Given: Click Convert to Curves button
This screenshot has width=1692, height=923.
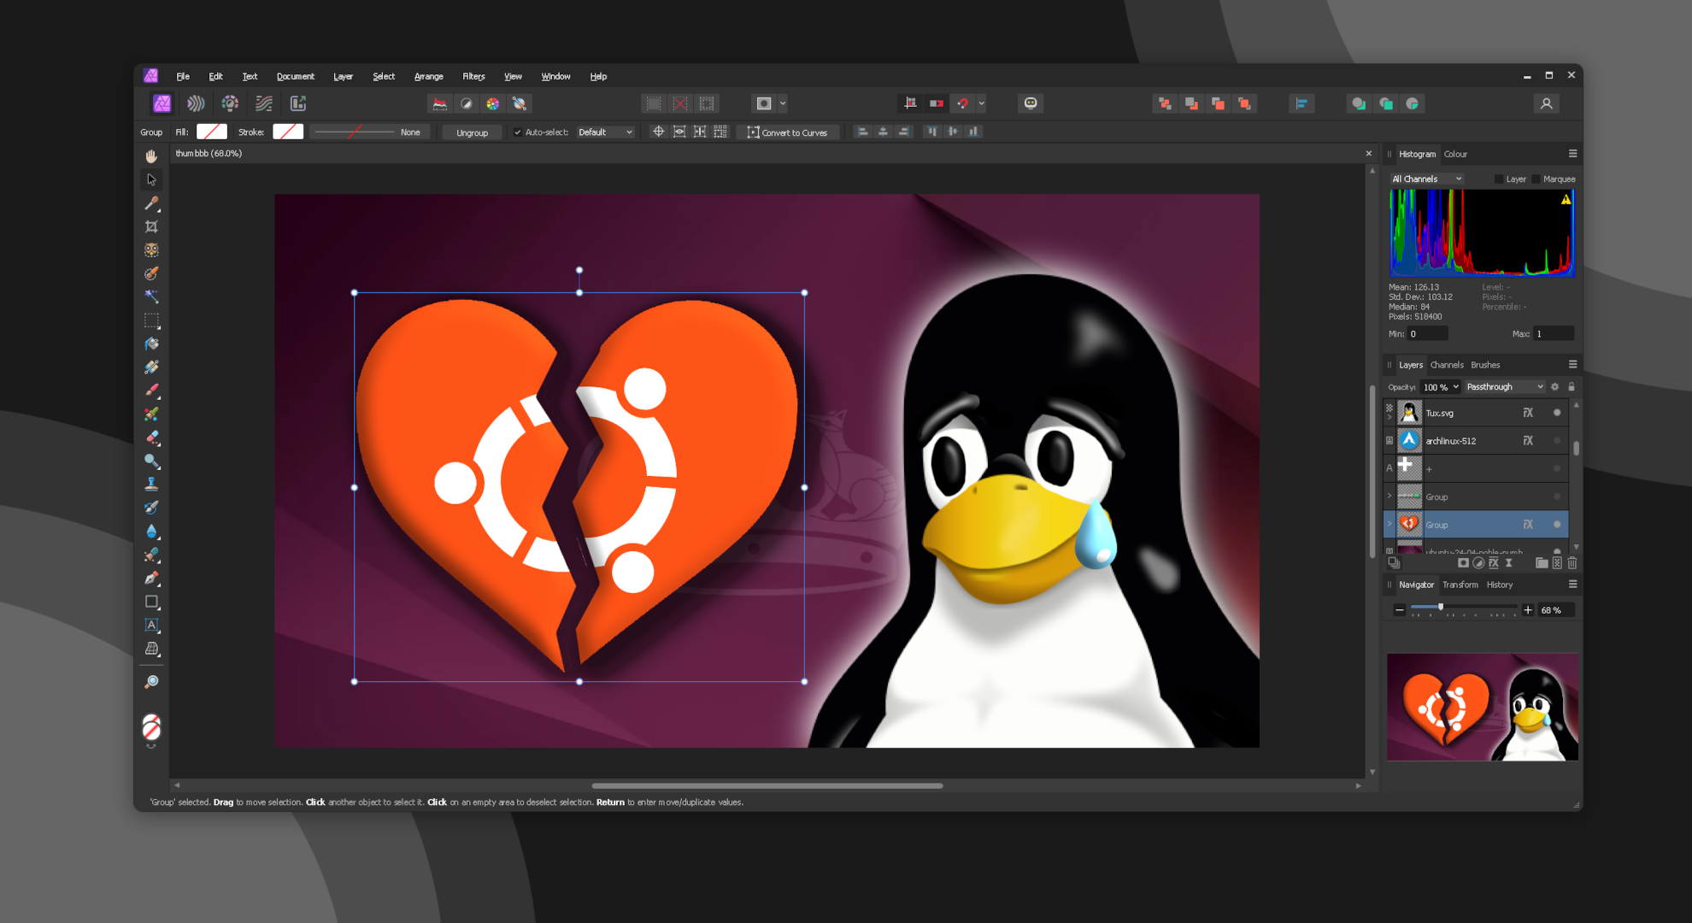Looking at the screenshot, I should [x=788, y=132].
